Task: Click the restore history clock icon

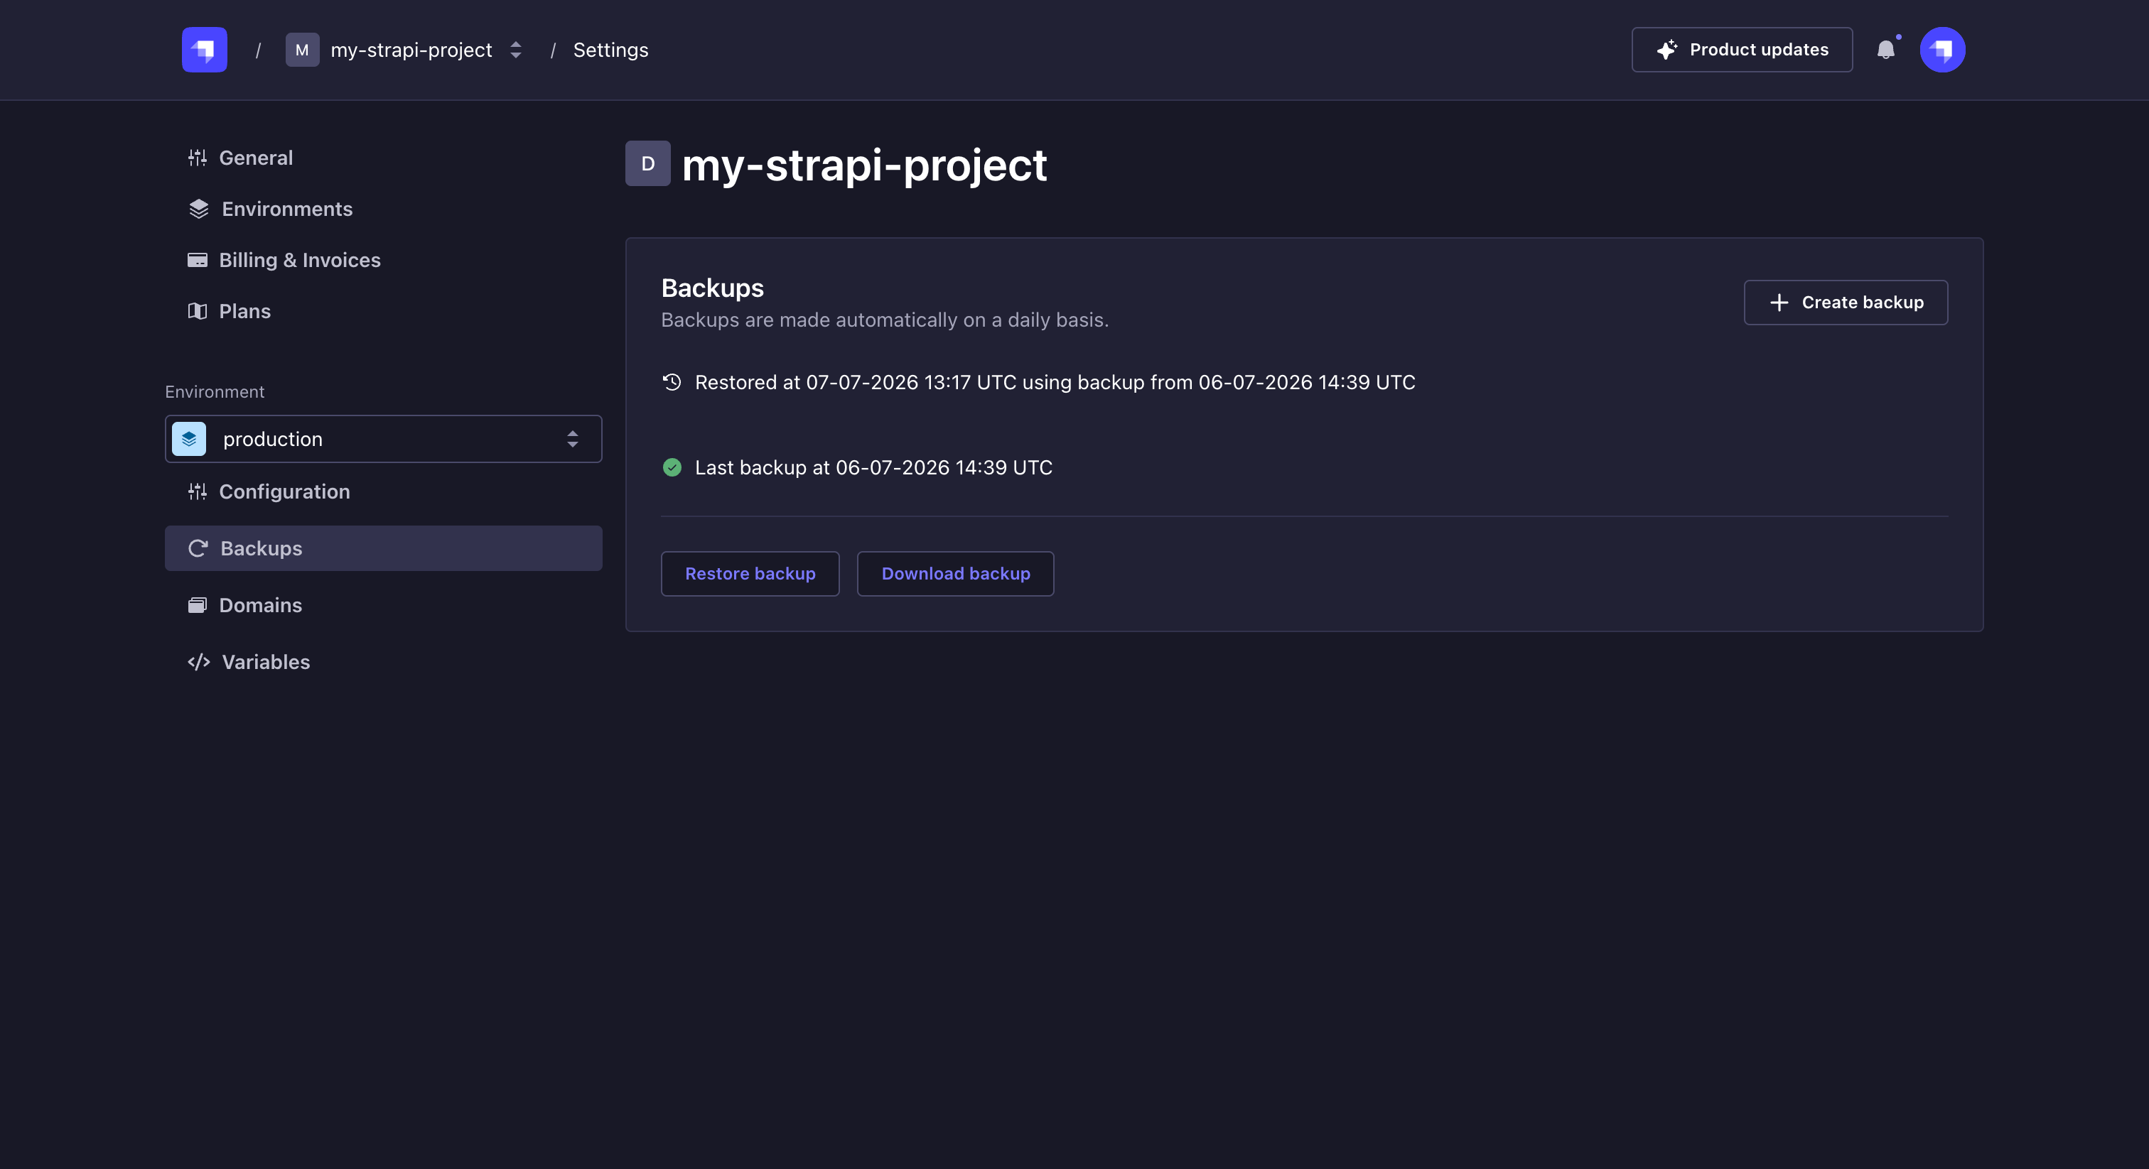Action: pyautogui.click(x=672, y=382)
